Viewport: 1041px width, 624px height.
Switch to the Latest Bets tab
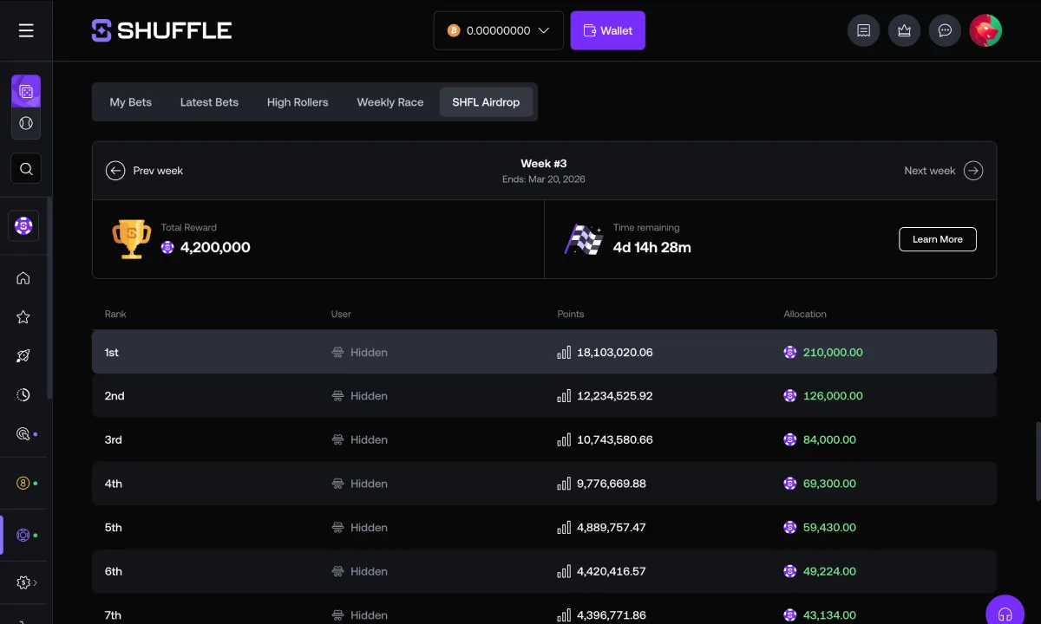coord(209,101)
